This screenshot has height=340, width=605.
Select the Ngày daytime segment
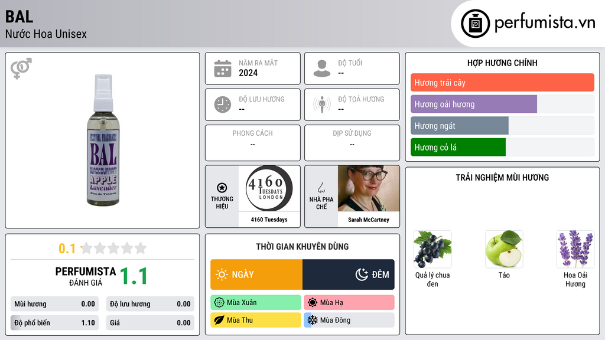[x=256, y=274]
